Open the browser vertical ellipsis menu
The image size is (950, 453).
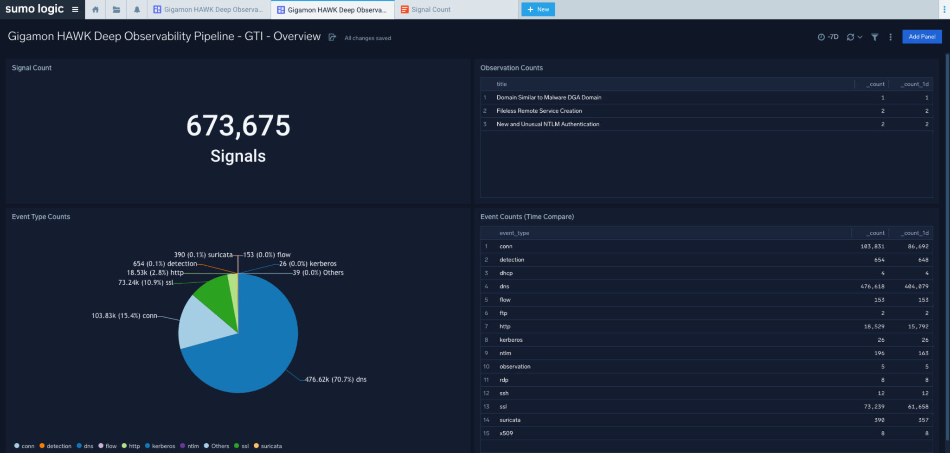[945, 9]
